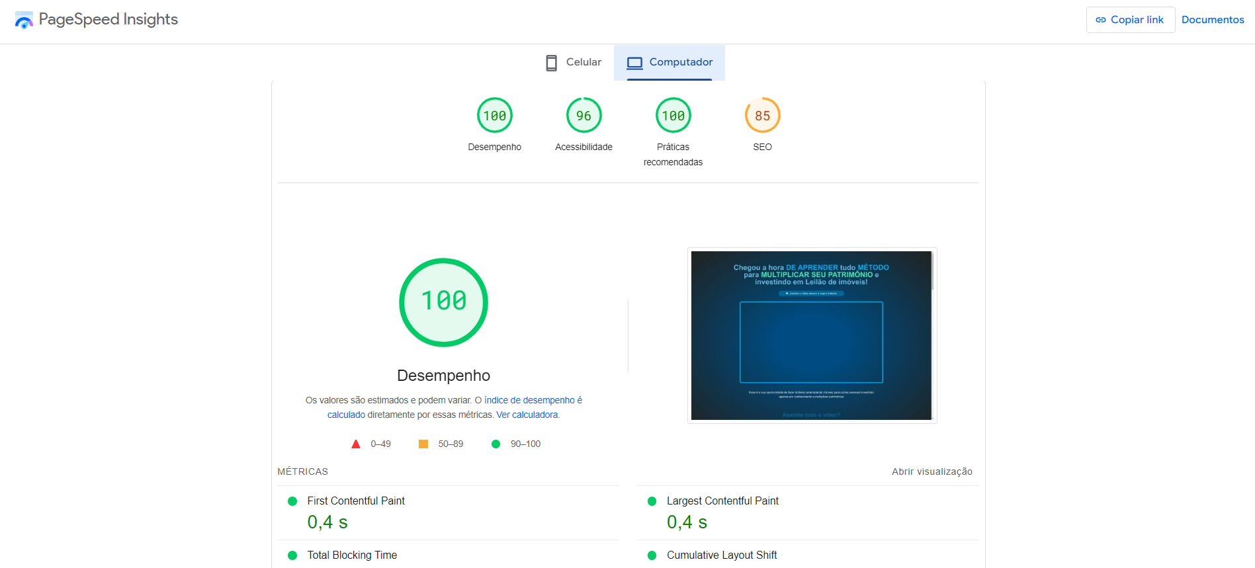Screen dimensions: 1255x568
Task: Click the Acessibilidade 96 score gauge
Action: pyautogui.click(x=584, y=116)
